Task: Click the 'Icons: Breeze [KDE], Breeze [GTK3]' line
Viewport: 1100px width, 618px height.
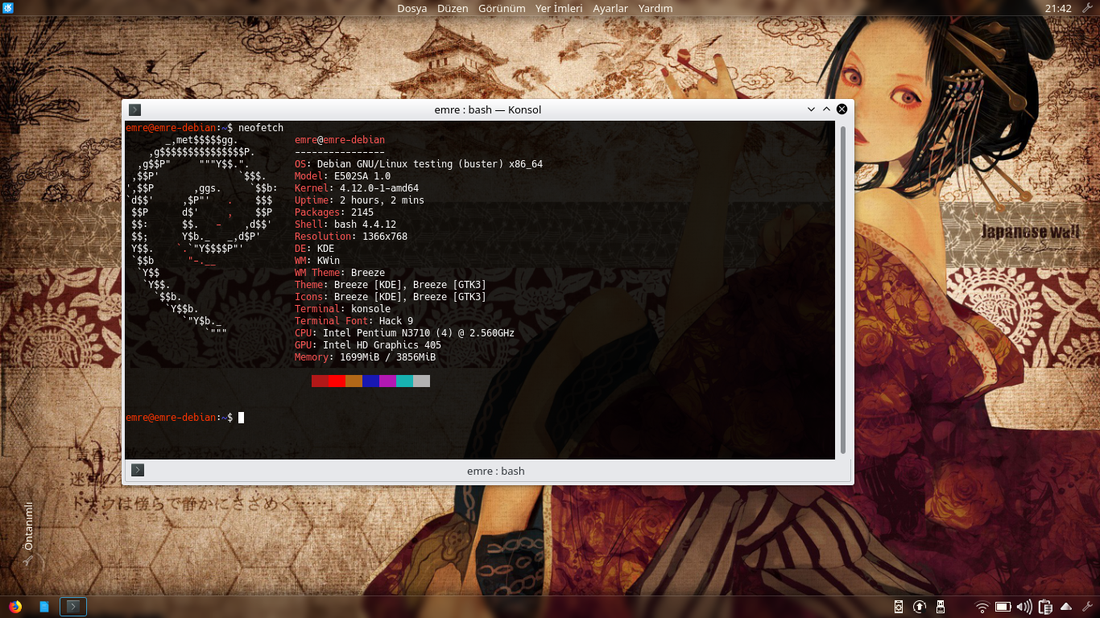Action: 391,297
